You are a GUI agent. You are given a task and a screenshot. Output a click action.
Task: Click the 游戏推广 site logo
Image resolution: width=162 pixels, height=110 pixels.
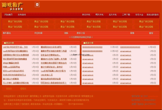coord(12,7)
